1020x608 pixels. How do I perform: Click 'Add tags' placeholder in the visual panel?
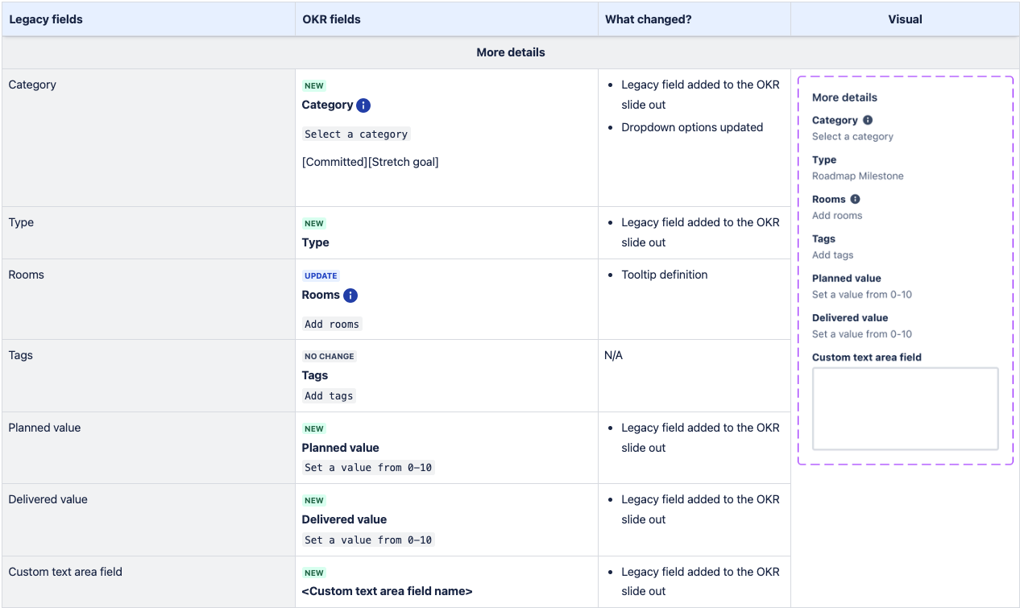[832, 255]
